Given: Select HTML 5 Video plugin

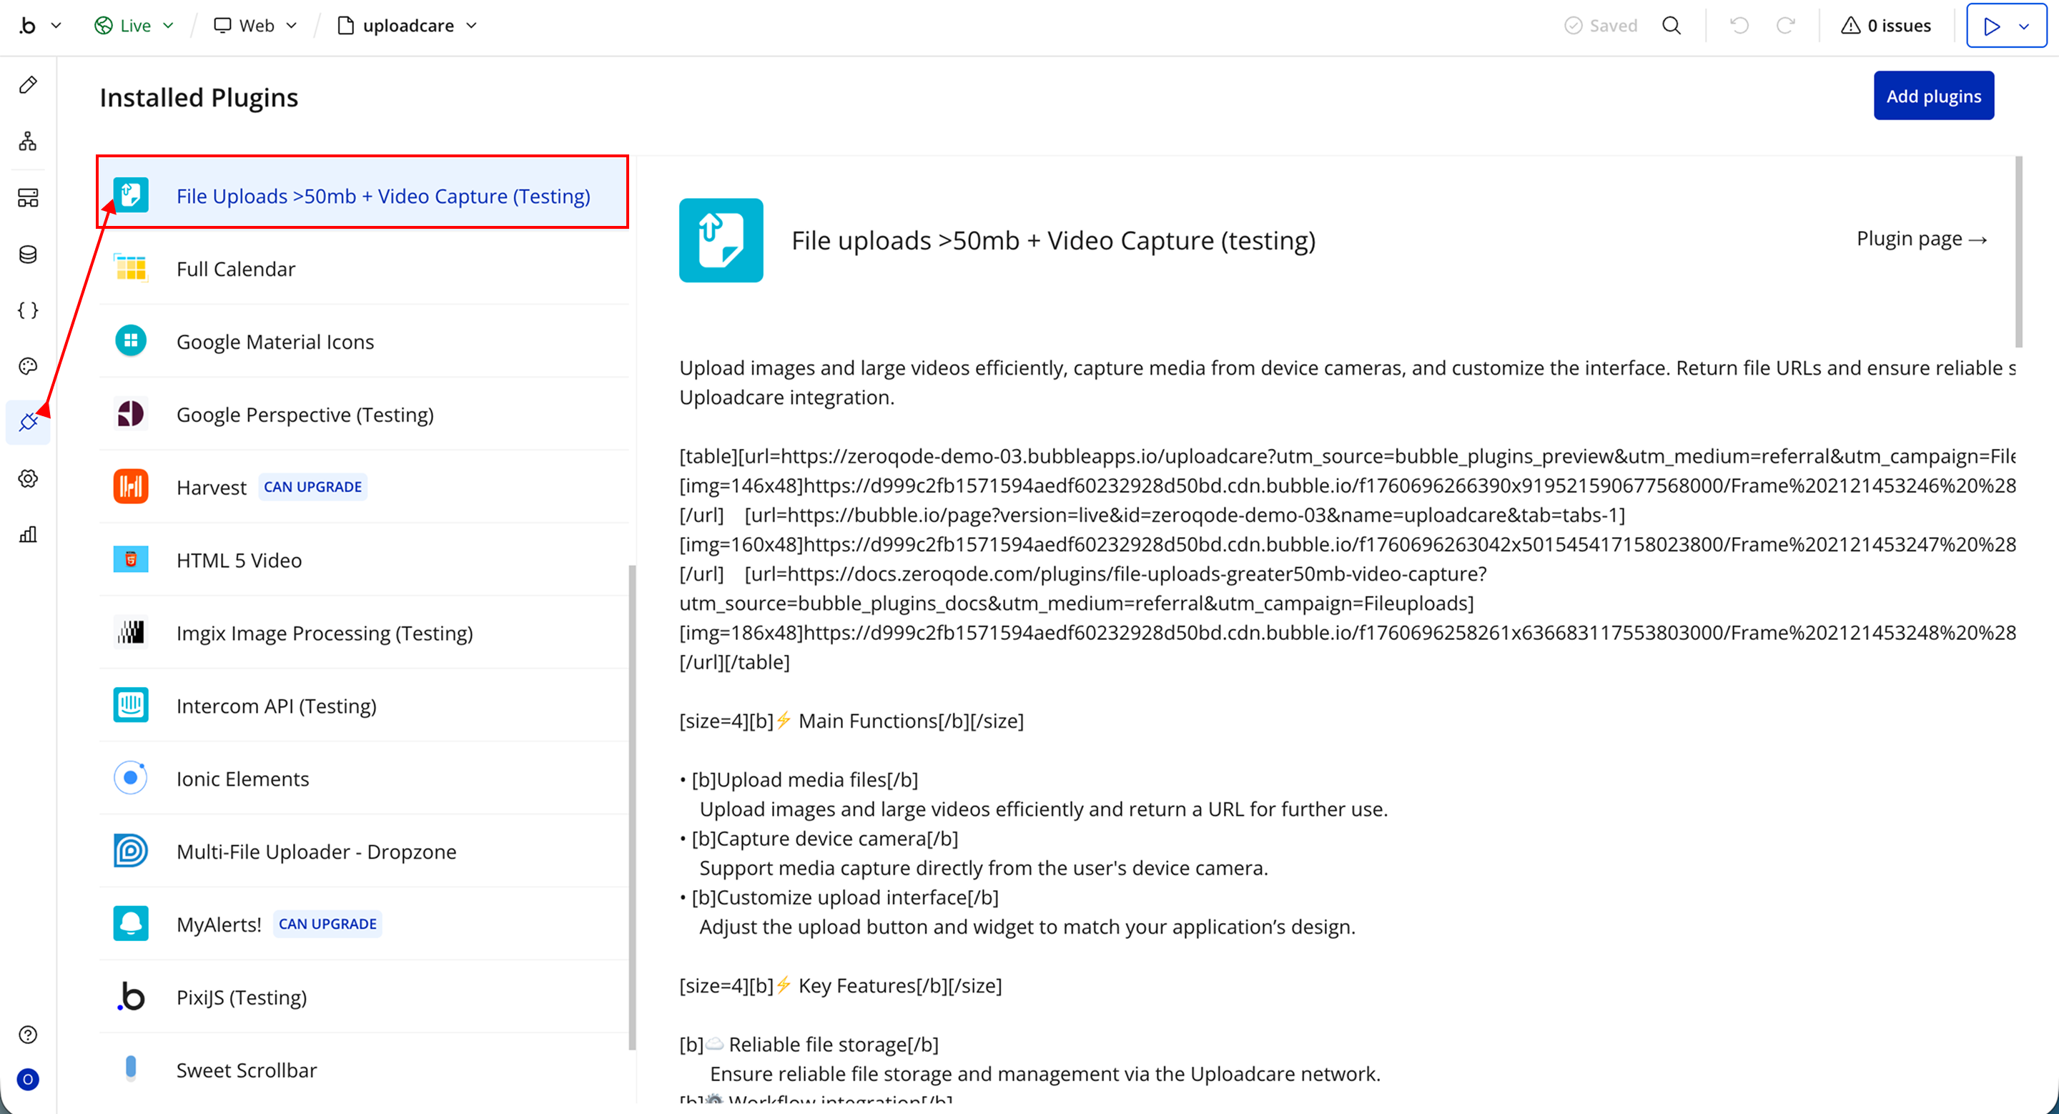Looking at the screenshot, I should pos(239,560).
